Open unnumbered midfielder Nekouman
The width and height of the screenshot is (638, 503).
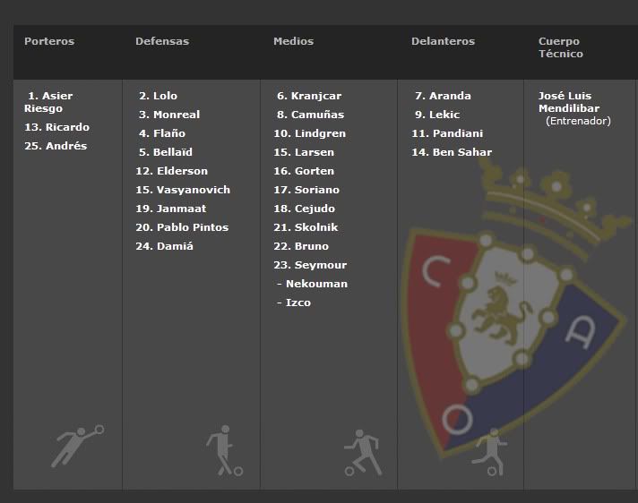coord(312,284)
